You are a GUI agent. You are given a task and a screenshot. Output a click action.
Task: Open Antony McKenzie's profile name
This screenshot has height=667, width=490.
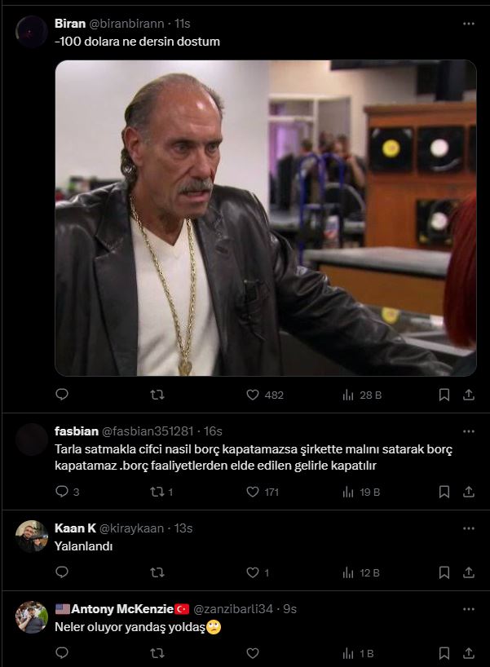click(122, 609)
